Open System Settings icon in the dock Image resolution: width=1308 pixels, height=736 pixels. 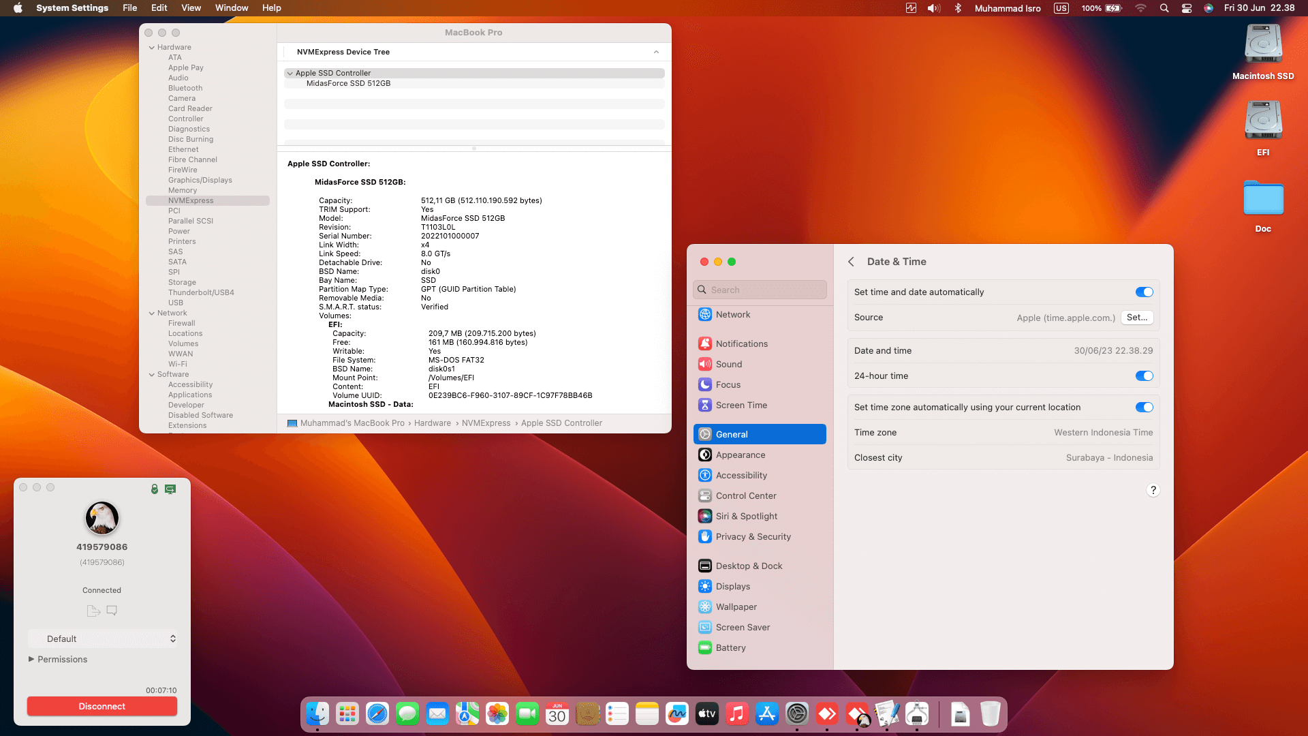point(797,714)
